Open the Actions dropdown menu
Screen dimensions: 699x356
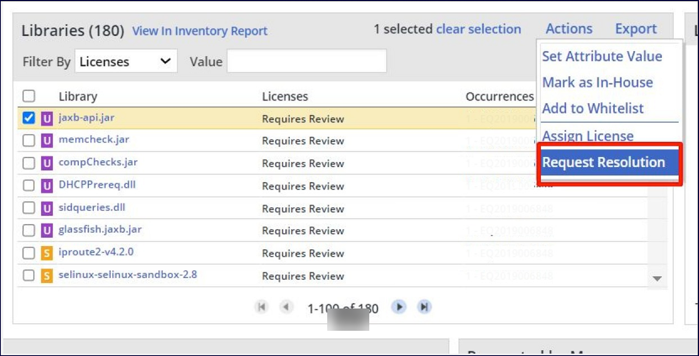click(569, 29)
